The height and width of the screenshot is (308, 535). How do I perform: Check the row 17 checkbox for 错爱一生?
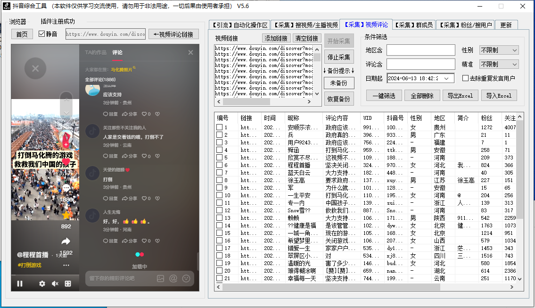click(219, 248)
